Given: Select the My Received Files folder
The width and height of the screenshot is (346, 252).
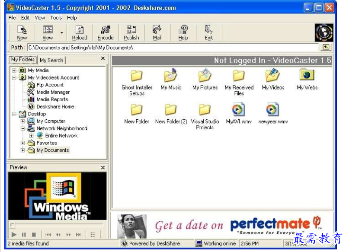Looking at the screenshot, I should pos(239,83).
